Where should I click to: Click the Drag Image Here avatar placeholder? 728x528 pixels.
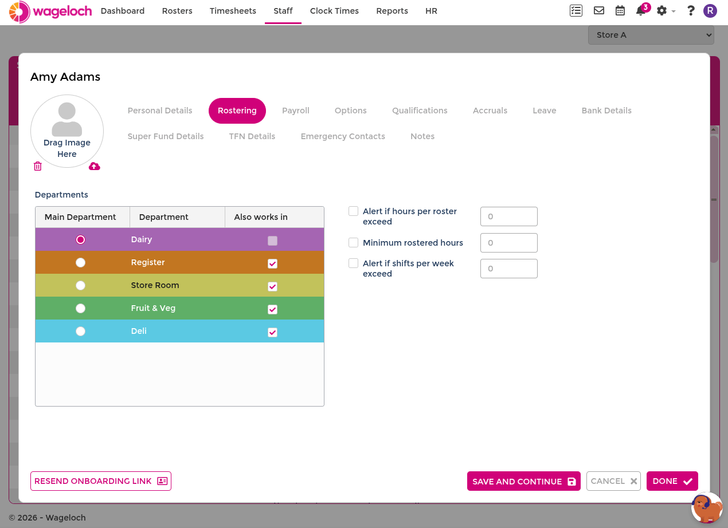(x=67, y=131)
